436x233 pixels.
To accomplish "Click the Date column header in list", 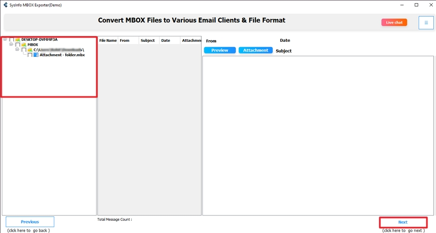I will tap(170, 40).
